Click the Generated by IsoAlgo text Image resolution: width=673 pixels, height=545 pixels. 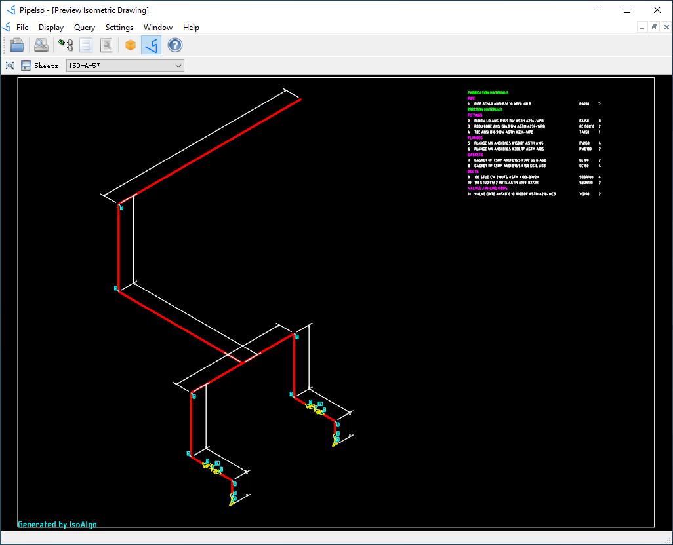(57, 525)
